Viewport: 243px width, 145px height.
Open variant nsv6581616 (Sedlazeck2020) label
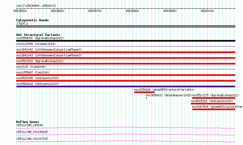click(38, 84)
